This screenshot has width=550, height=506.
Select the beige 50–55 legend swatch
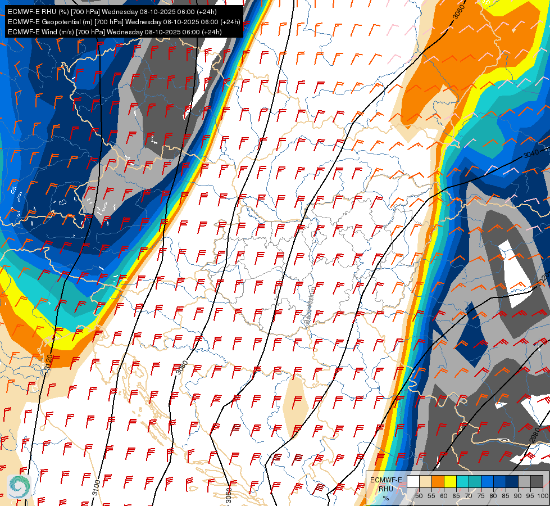point(425,481)
